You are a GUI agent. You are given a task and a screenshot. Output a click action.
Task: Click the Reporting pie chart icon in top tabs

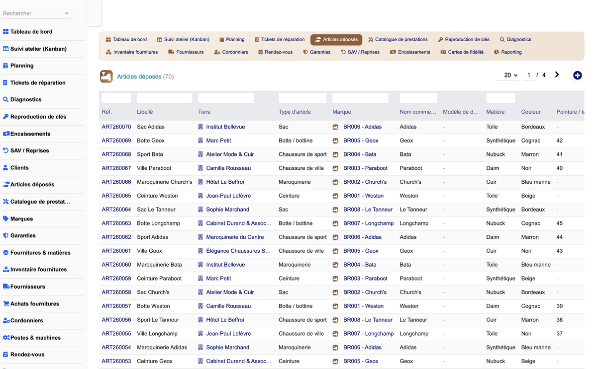pos(497,52)
